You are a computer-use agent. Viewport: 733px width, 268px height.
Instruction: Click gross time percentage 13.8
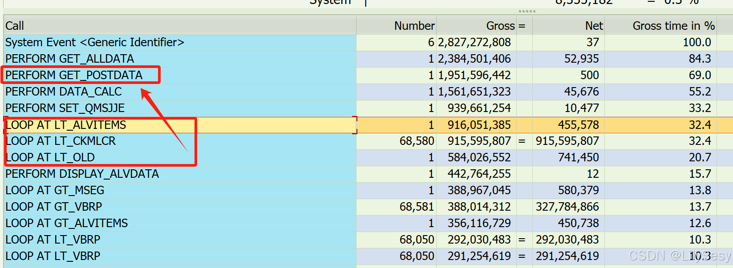point(700,190)
